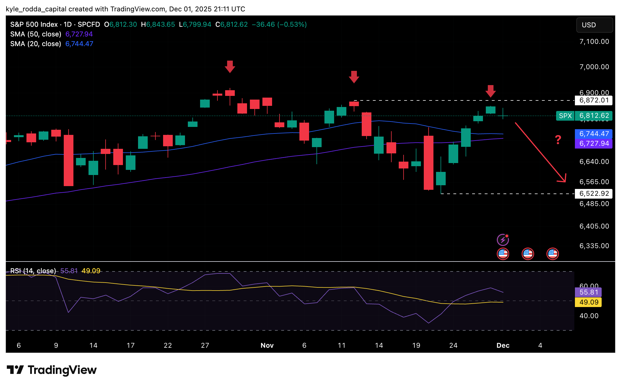
Task: Click the 6,872.01 resistance price label
Action: pos(594,100)
